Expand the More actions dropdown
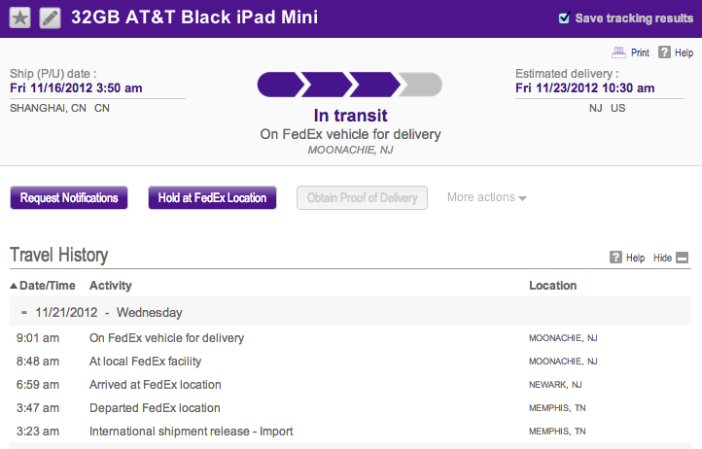 (x=487, y=197)
